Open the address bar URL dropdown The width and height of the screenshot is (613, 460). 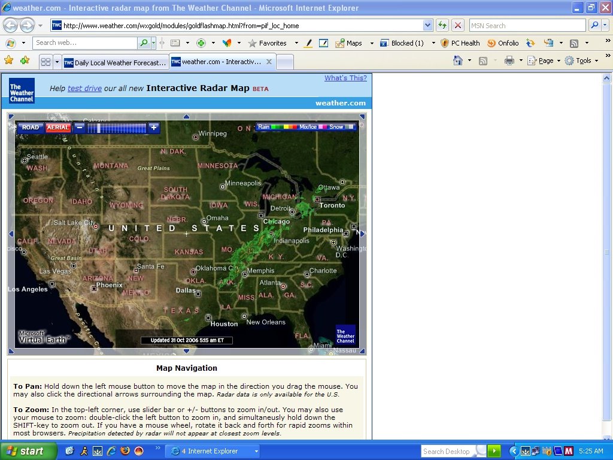pyautogui.click(x=427, y=25)
